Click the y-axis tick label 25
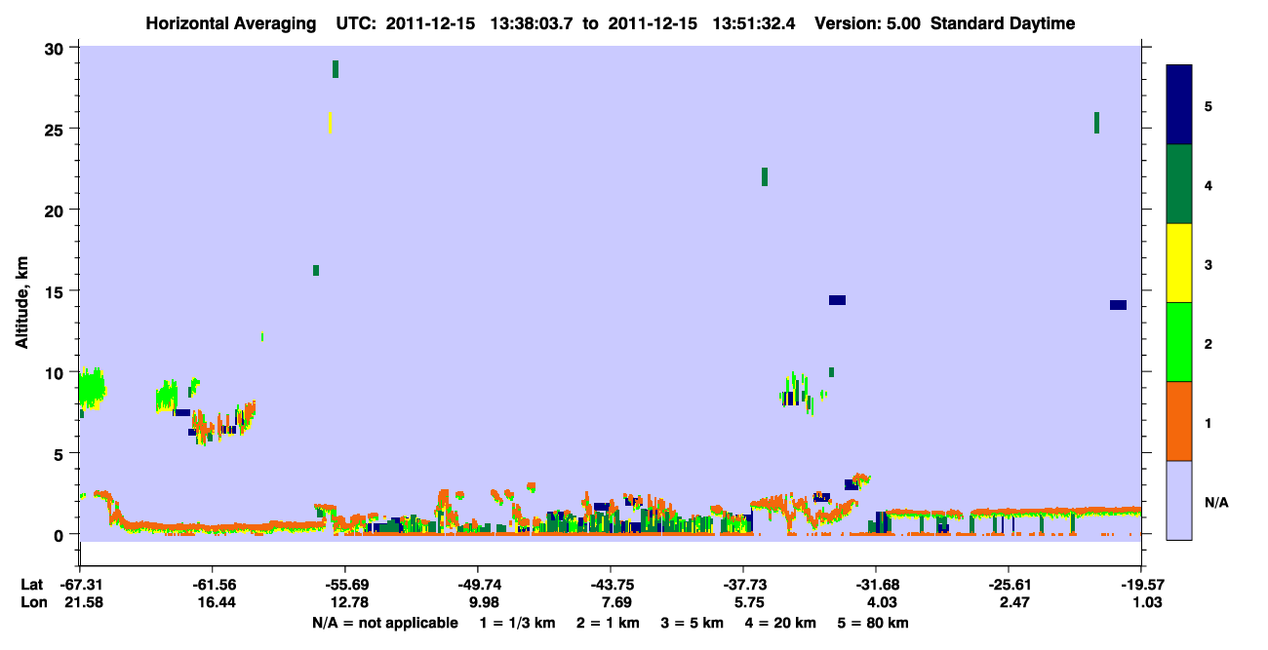 pyautogui.click(x=55, y=129)
